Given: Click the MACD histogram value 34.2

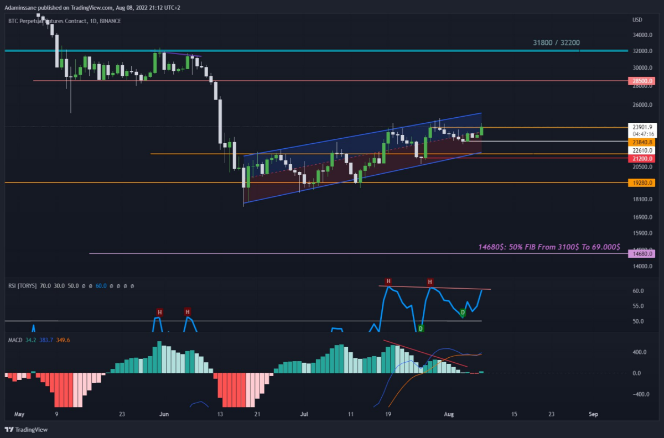Looking at the screenshot, I should point(30,340).
